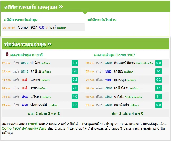Click opponent name ปาร์ม่า

[35, 63]
